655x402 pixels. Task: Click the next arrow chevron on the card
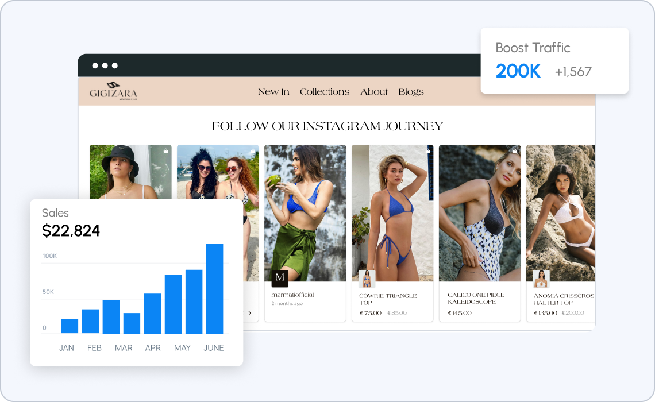(x=249, y=313)
